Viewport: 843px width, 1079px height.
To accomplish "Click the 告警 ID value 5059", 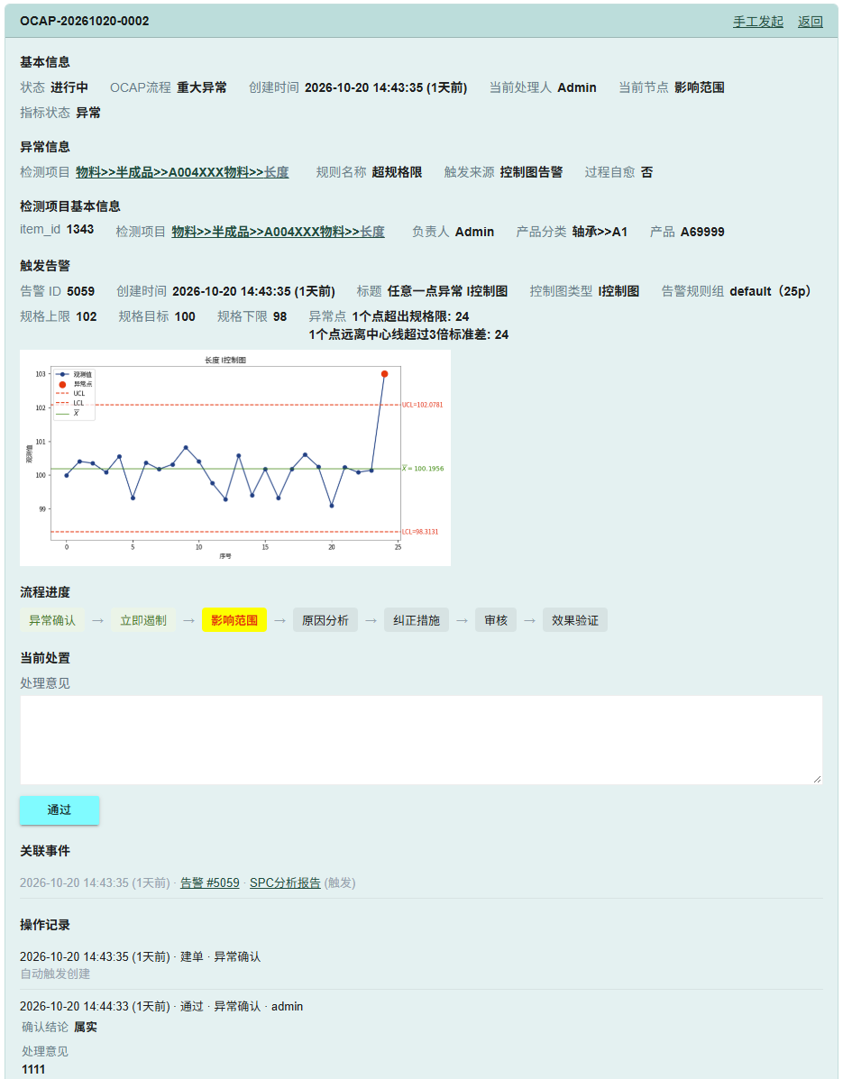I will tap(80, 291).
